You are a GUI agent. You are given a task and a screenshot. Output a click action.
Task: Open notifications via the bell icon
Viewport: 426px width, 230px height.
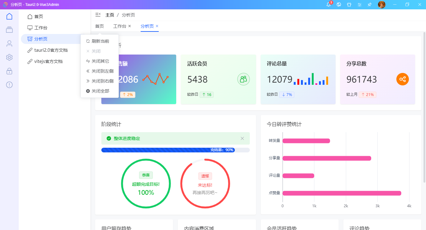tap(328, 5)
